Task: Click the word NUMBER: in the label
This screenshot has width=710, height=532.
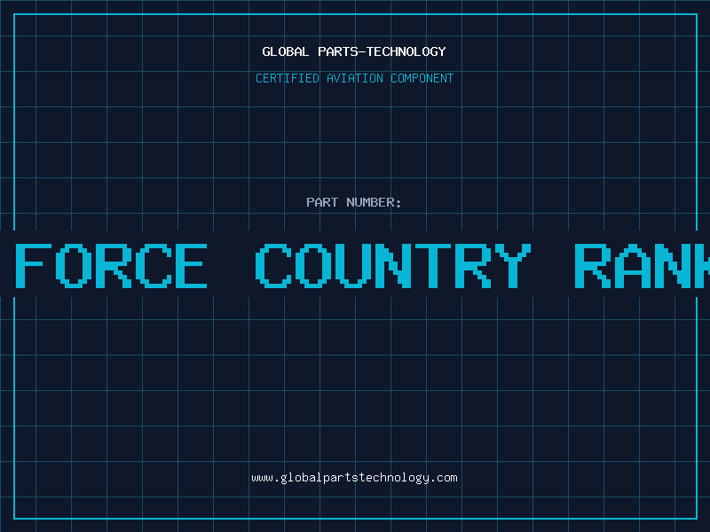Action: point(374,202)
